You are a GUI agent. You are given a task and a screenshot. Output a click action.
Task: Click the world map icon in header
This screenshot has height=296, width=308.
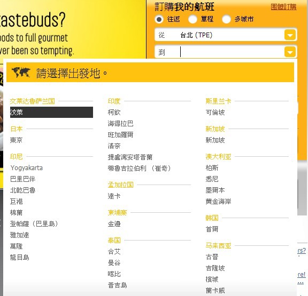tap(21, 73)
